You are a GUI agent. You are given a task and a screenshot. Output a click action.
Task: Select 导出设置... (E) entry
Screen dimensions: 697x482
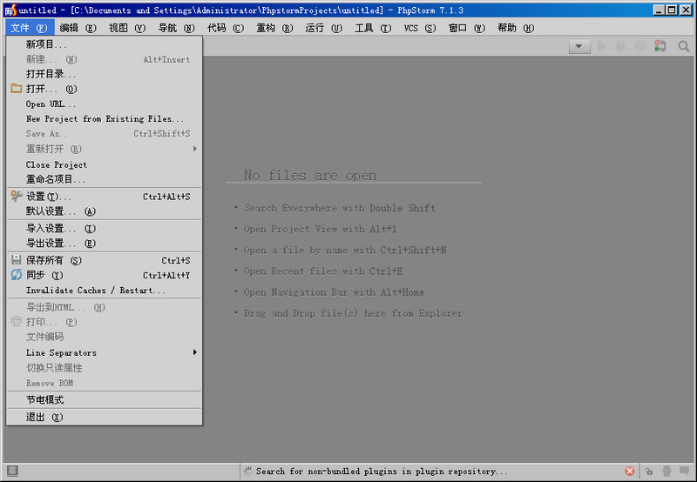click(x=105, y=244)
